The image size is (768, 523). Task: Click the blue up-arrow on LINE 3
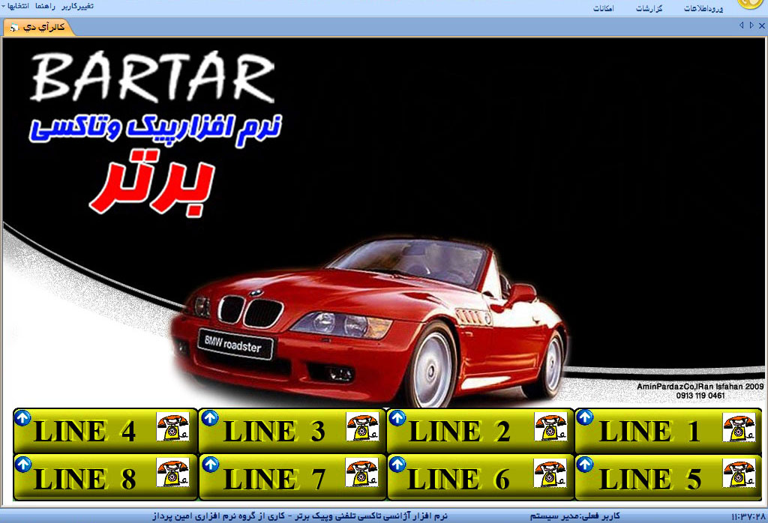[210, 417]
